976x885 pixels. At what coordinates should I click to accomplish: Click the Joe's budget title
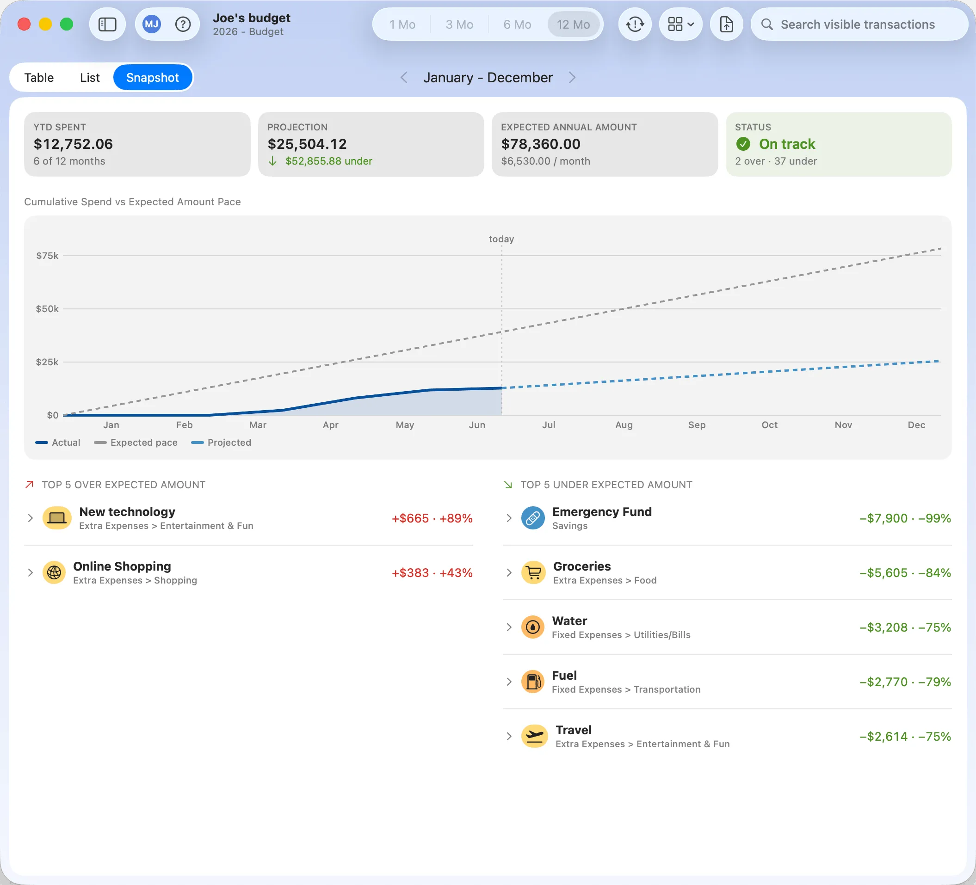(x=252, y=18)
